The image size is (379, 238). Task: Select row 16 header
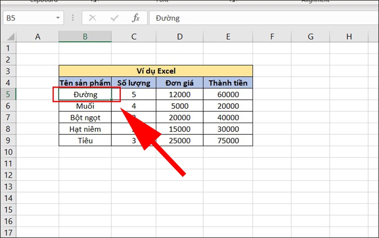tap(8, 221)
